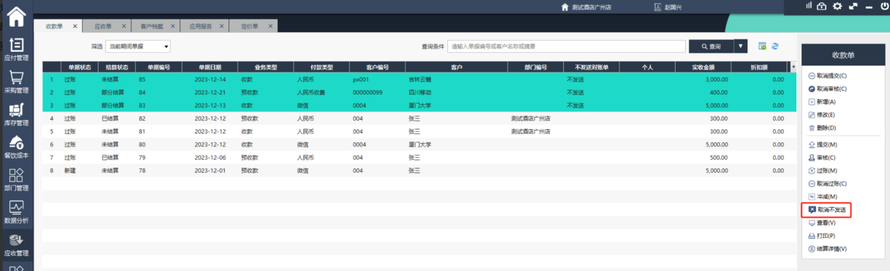This screenshot has width=890, height=271.
Task: Close the 定价单 tab
Action: [270, 26]
